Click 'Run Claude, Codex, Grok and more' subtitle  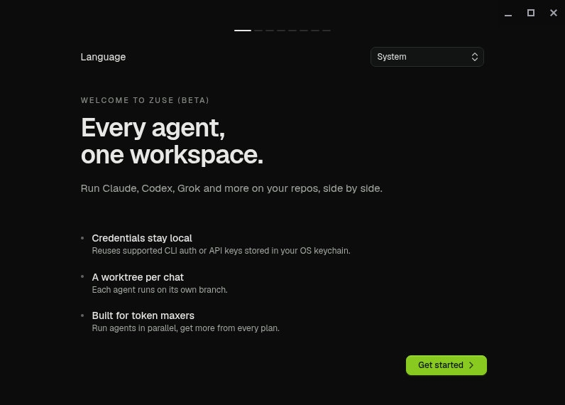coord(231,188)
